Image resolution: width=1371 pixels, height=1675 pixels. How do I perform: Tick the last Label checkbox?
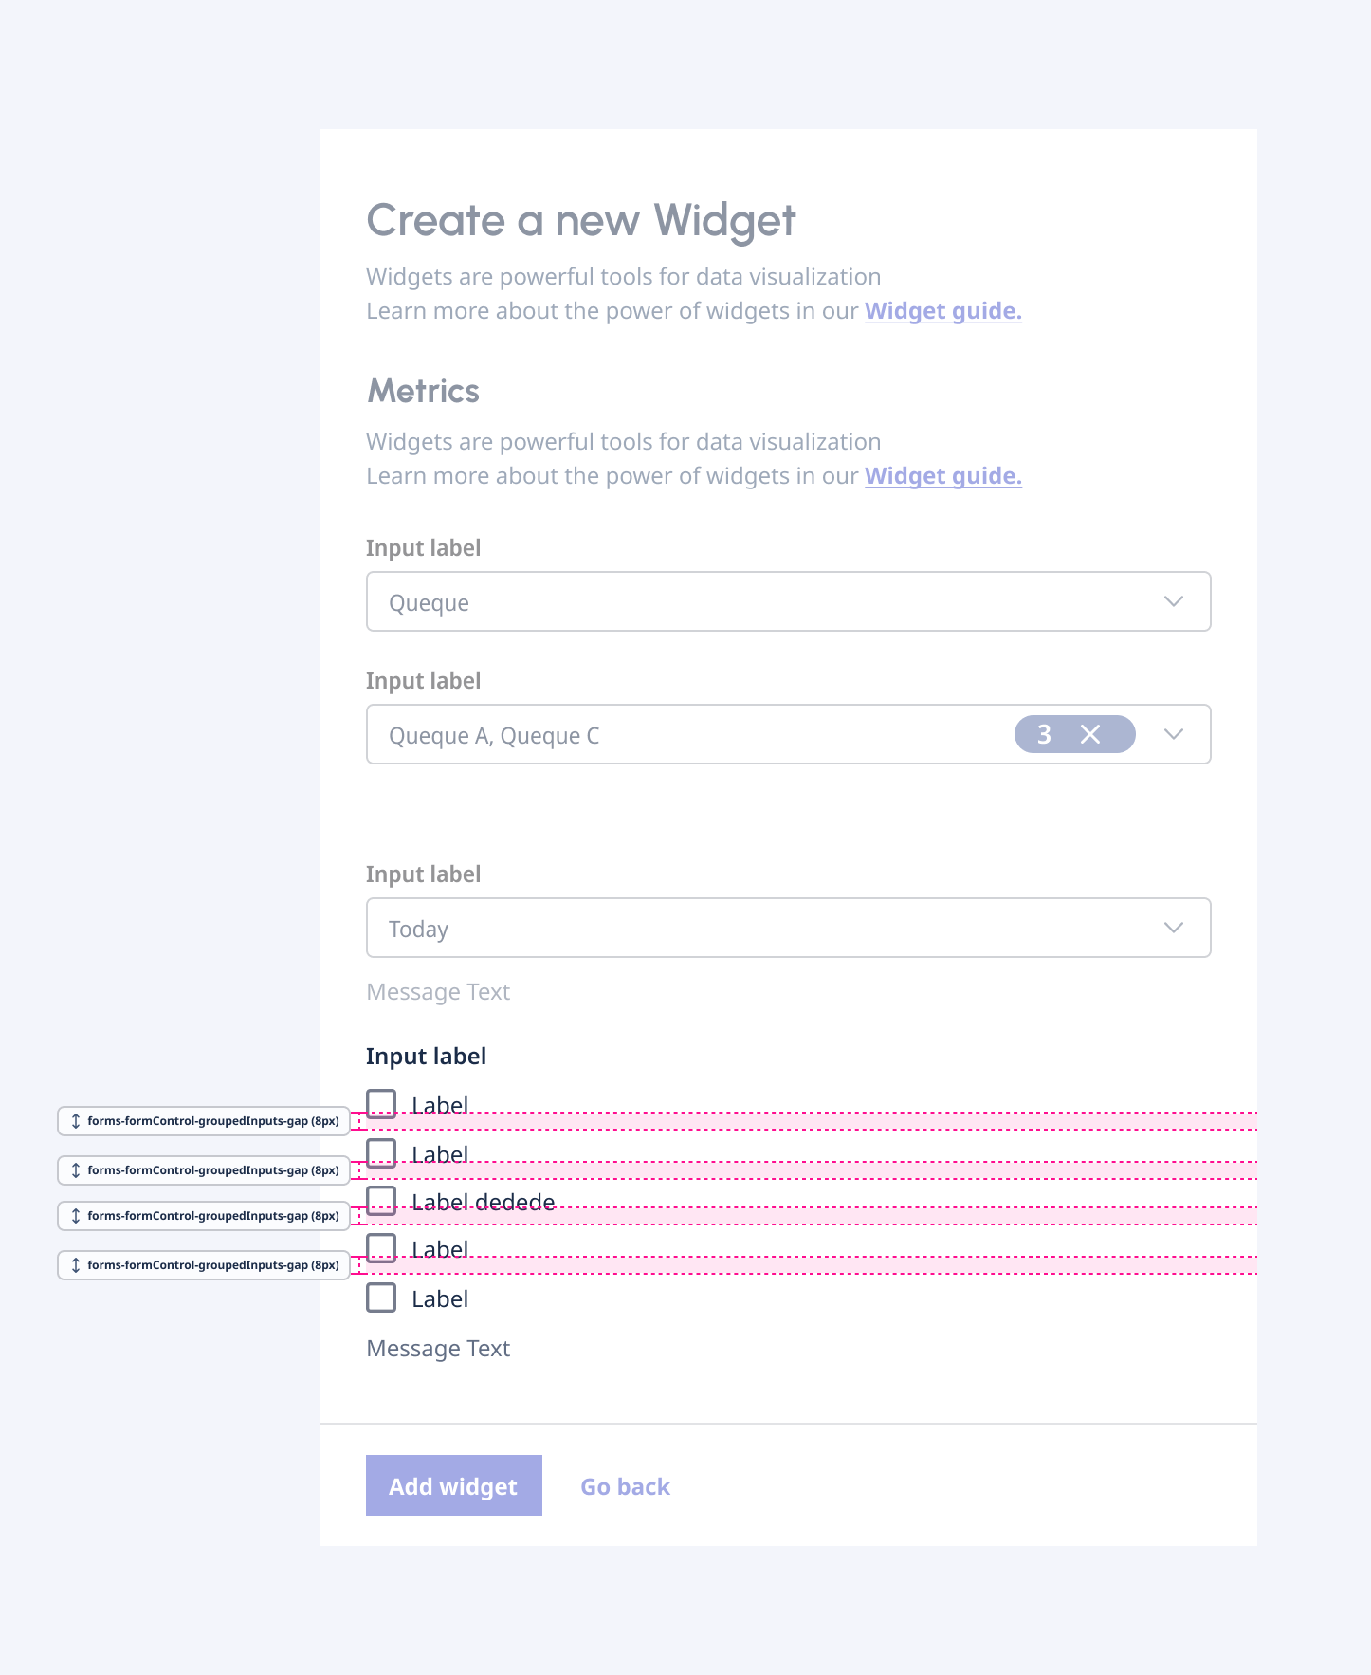381,1298
